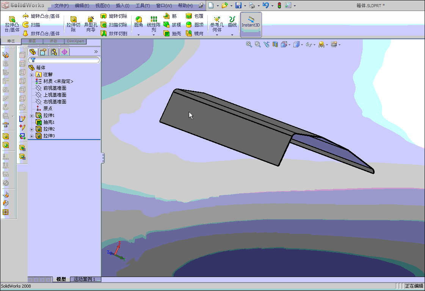
Task: Click Reference Geometry (参考几何体) tool
Action: 217,24
